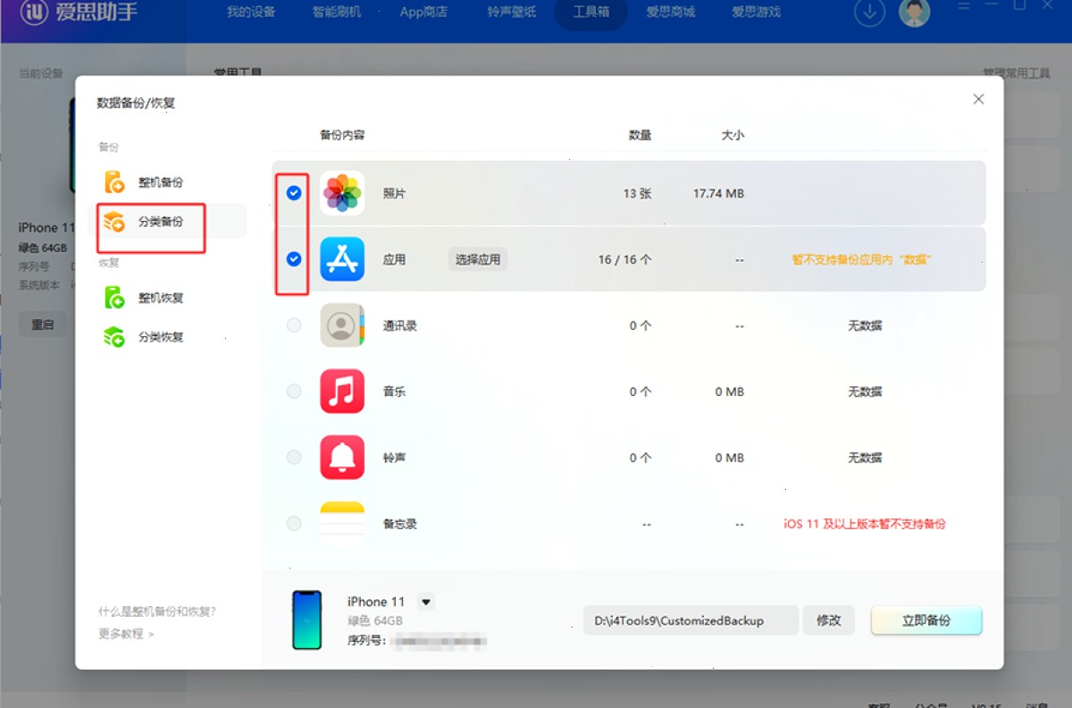The height and width of the screenshot is (708, 1072).
Task: Click the backup path field D:\i4Tools9\CustomizedBackup
Action: point(691,620)
